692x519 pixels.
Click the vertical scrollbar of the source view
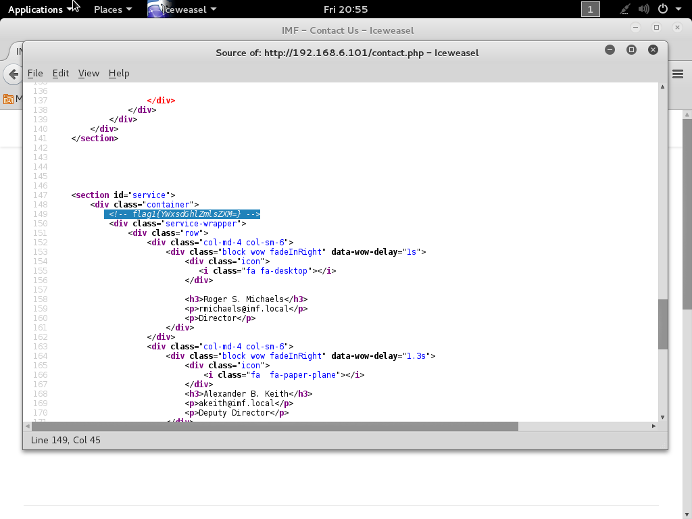[661, 324]
